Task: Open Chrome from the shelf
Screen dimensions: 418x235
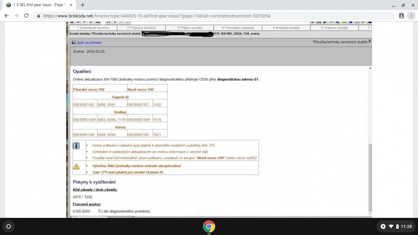Action: click(x=209, y=227)
